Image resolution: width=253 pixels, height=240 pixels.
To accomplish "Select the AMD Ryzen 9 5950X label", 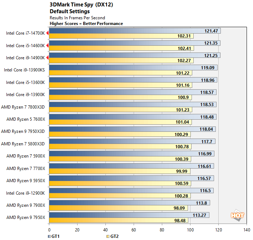I will (x=26, y=180).
